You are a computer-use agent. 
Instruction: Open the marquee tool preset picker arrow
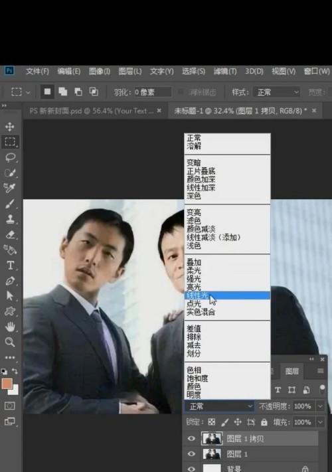click(x=28, y=92)
